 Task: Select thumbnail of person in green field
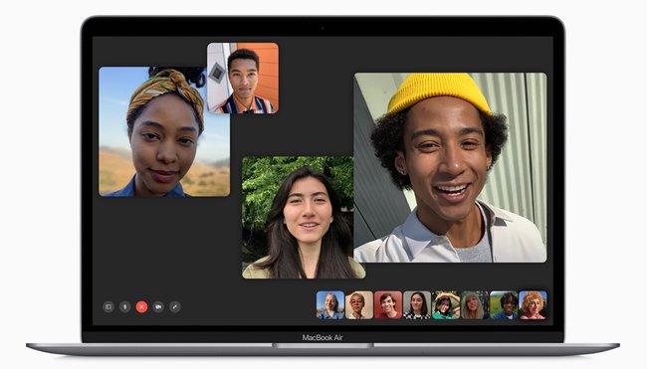tap(504, 305)
